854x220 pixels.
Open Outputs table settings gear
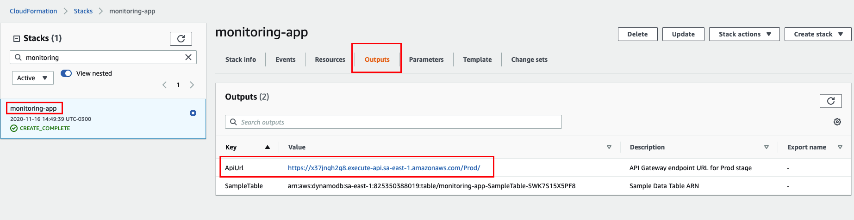pyautogui.click(x=837, y=122)
